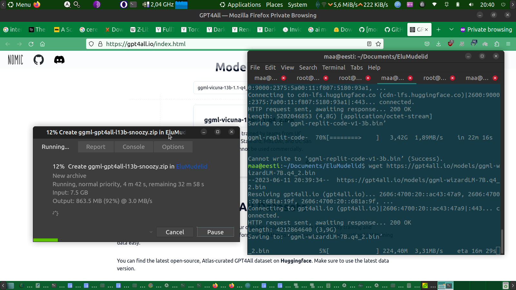The height and width of the screenshot is (290, 516).
Task: Open the ggml-vicuna model dropdown on the page
Action: (221, 88)
